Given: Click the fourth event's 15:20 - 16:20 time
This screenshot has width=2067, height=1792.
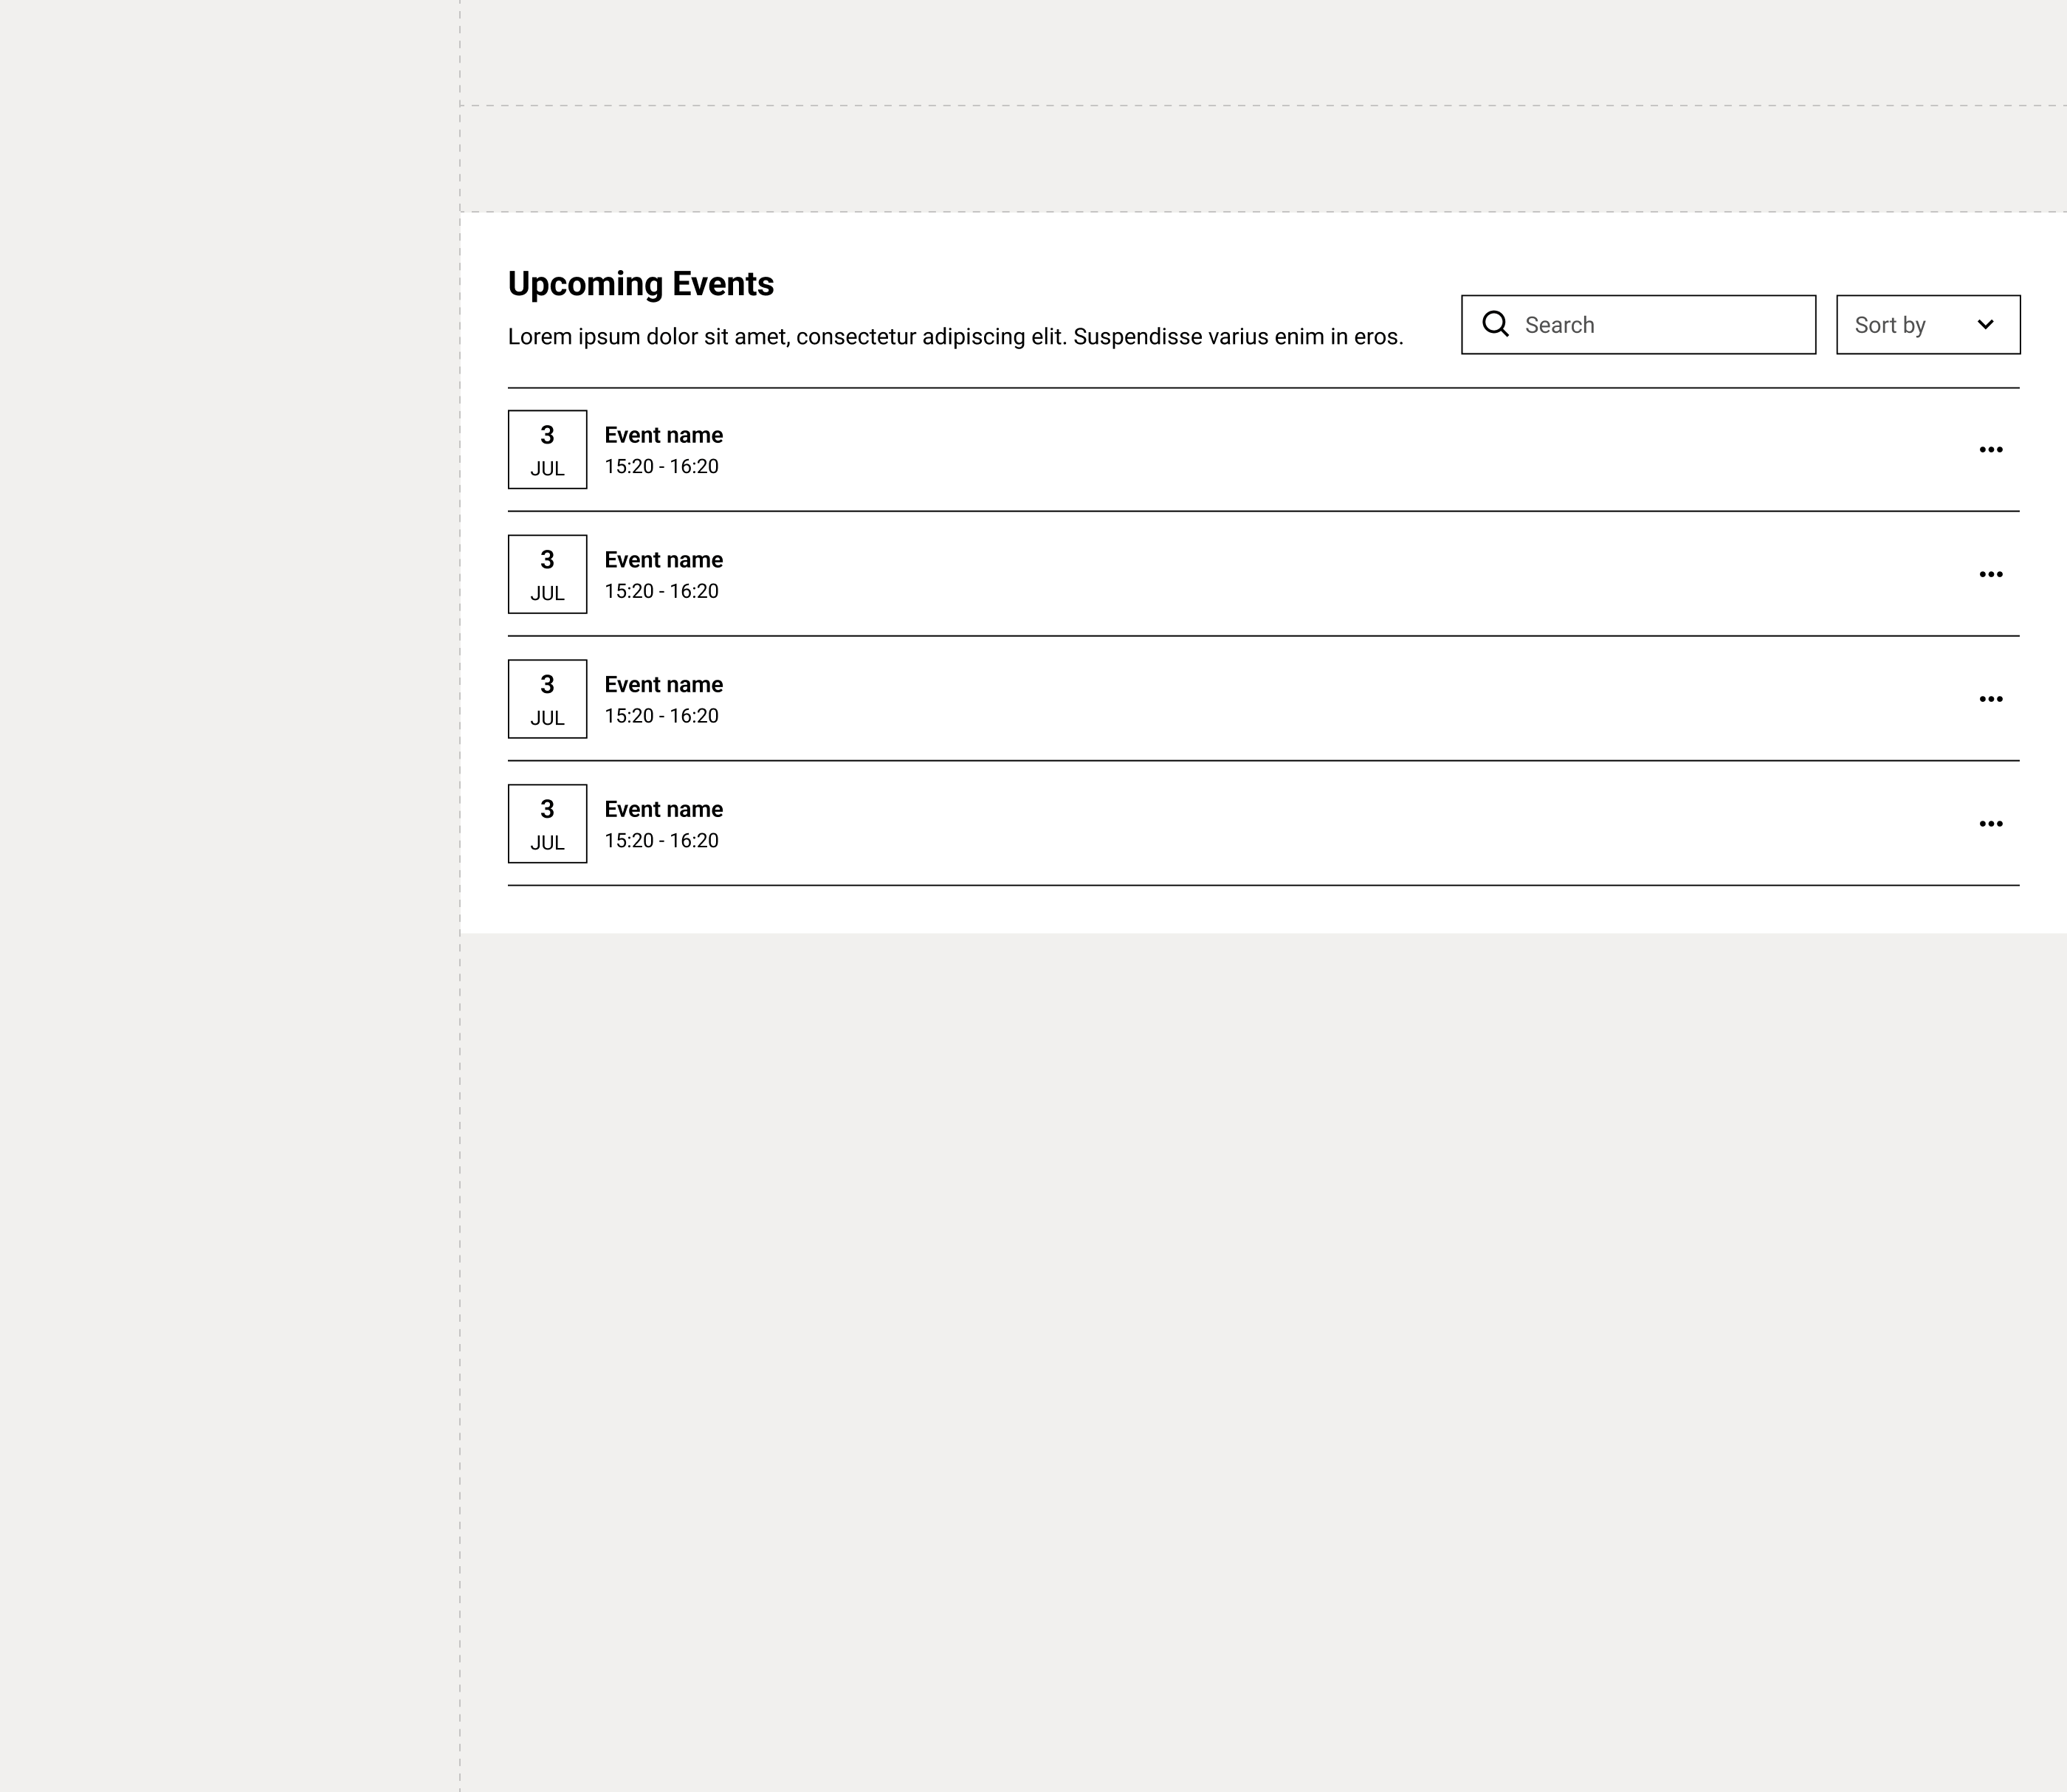Looking at the screenshot, I should (x=661, y=841).
